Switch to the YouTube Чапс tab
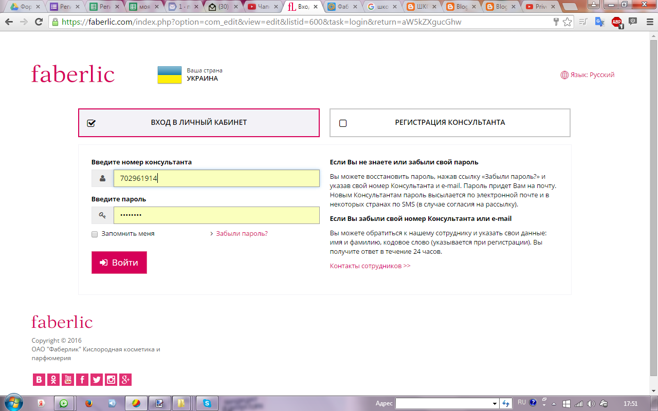Image resolution: width=658 pixels, height=411 pixels. pyautogui.click(x=263, y=7)
